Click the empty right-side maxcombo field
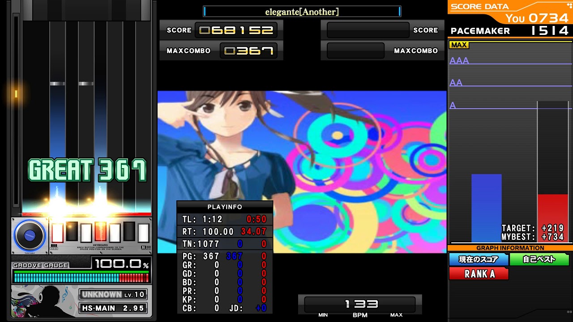The height and width of the screenshot is (322, 573). coord(355,51)
